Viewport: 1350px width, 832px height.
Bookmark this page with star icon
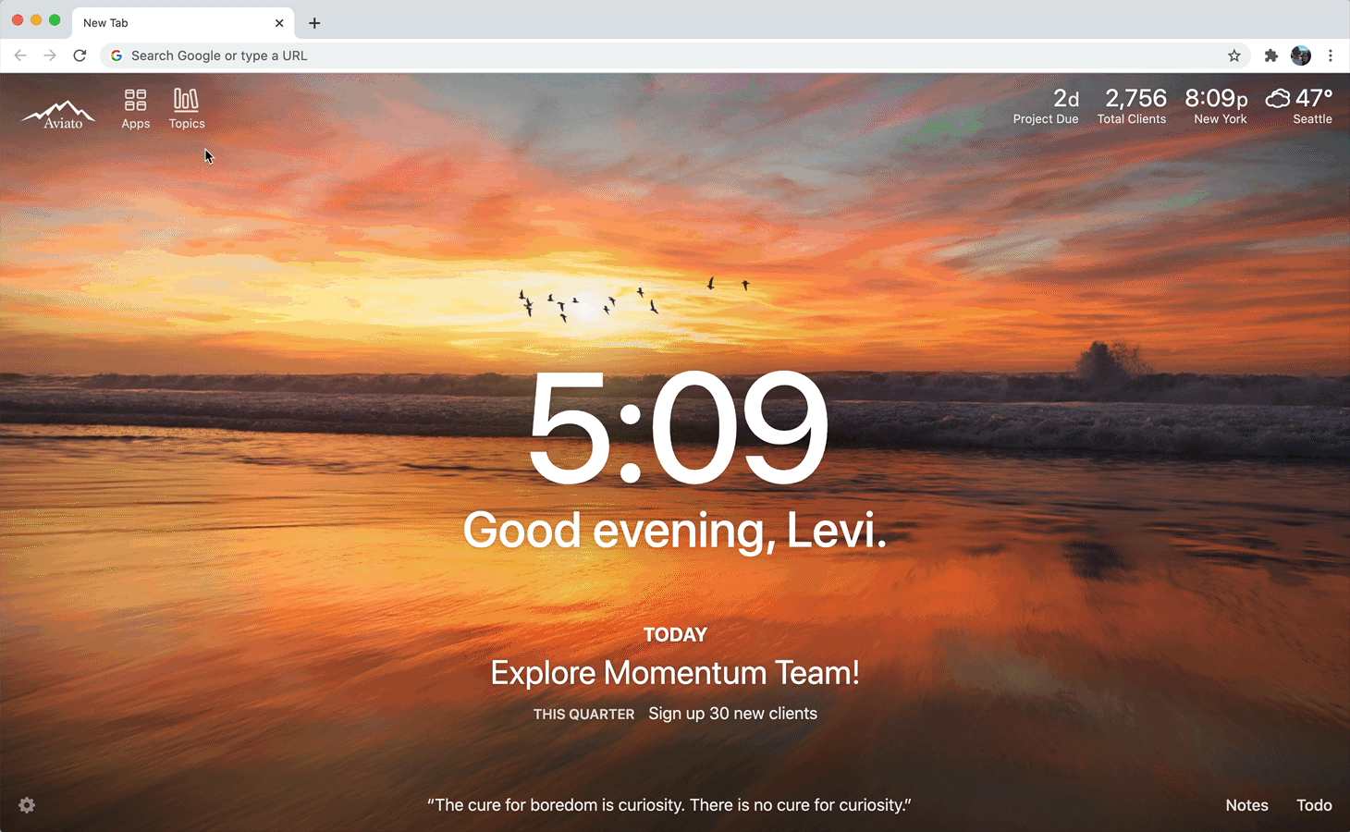[1233, 55]
